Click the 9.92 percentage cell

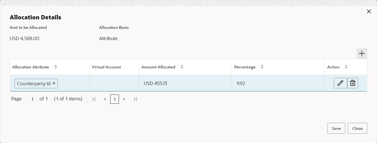tap(241, 83)
